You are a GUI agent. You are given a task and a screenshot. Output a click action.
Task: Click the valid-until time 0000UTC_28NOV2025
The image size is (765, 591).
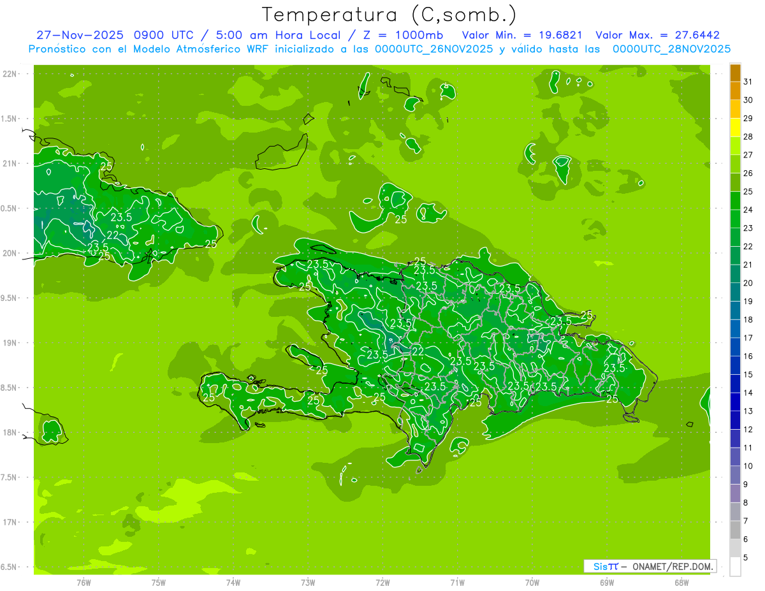[671, 48]
